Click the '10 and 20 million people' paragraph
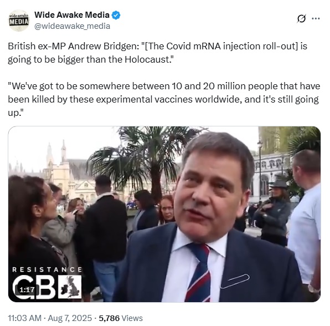Screen dimensions: 330x326 [164, 99]
